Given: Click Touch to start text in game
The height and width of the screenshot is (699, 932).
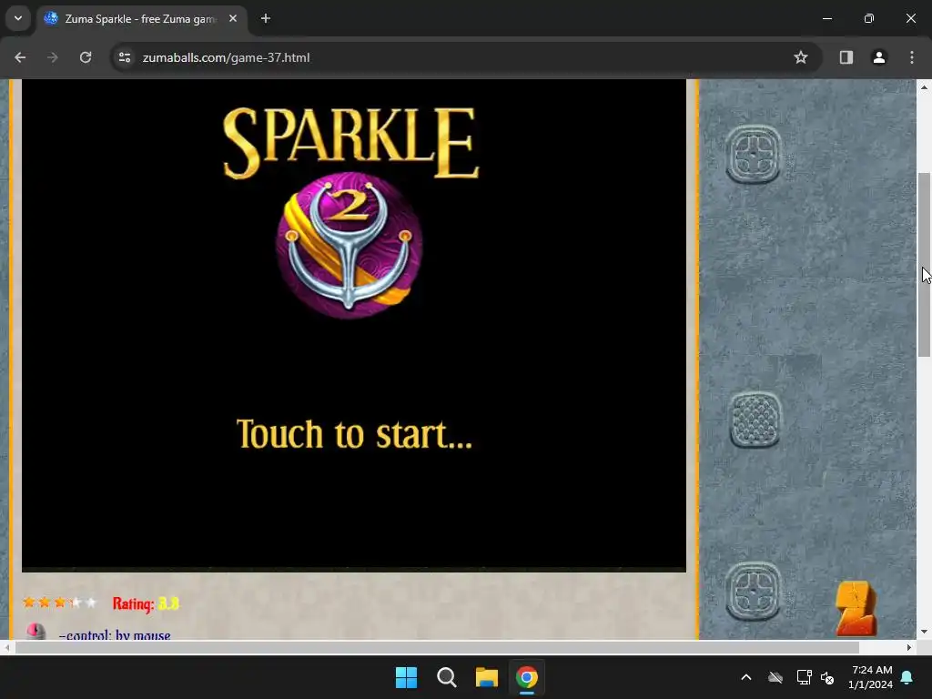Looking at the screenshot, I should (354, 434).
